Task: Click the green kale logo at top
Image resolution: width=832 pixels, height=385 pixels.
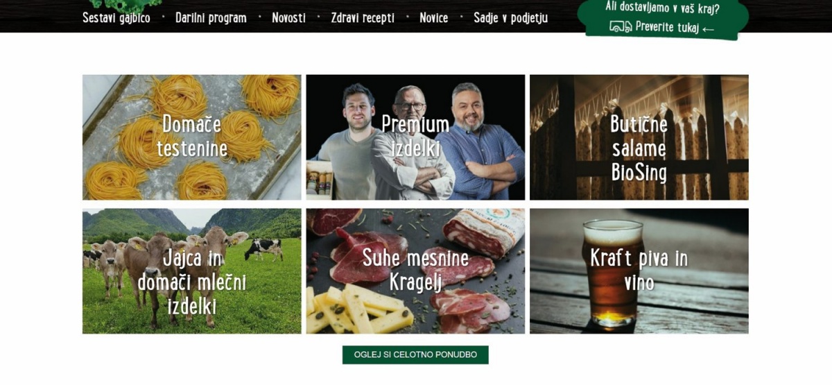Action: point(125,4)
